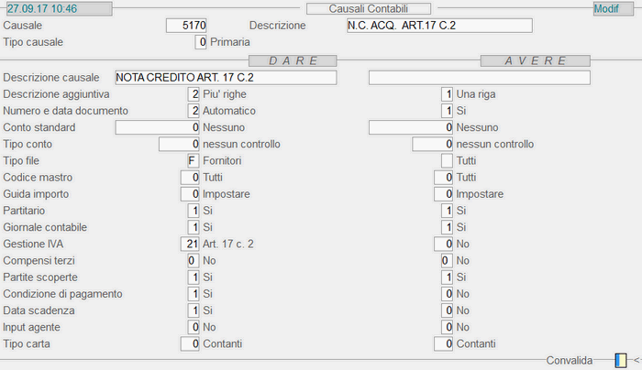This screenshot has height=370, width=642.
Task: Click the DARE Descrizione causale text field
Action: [x=226, y=78]
